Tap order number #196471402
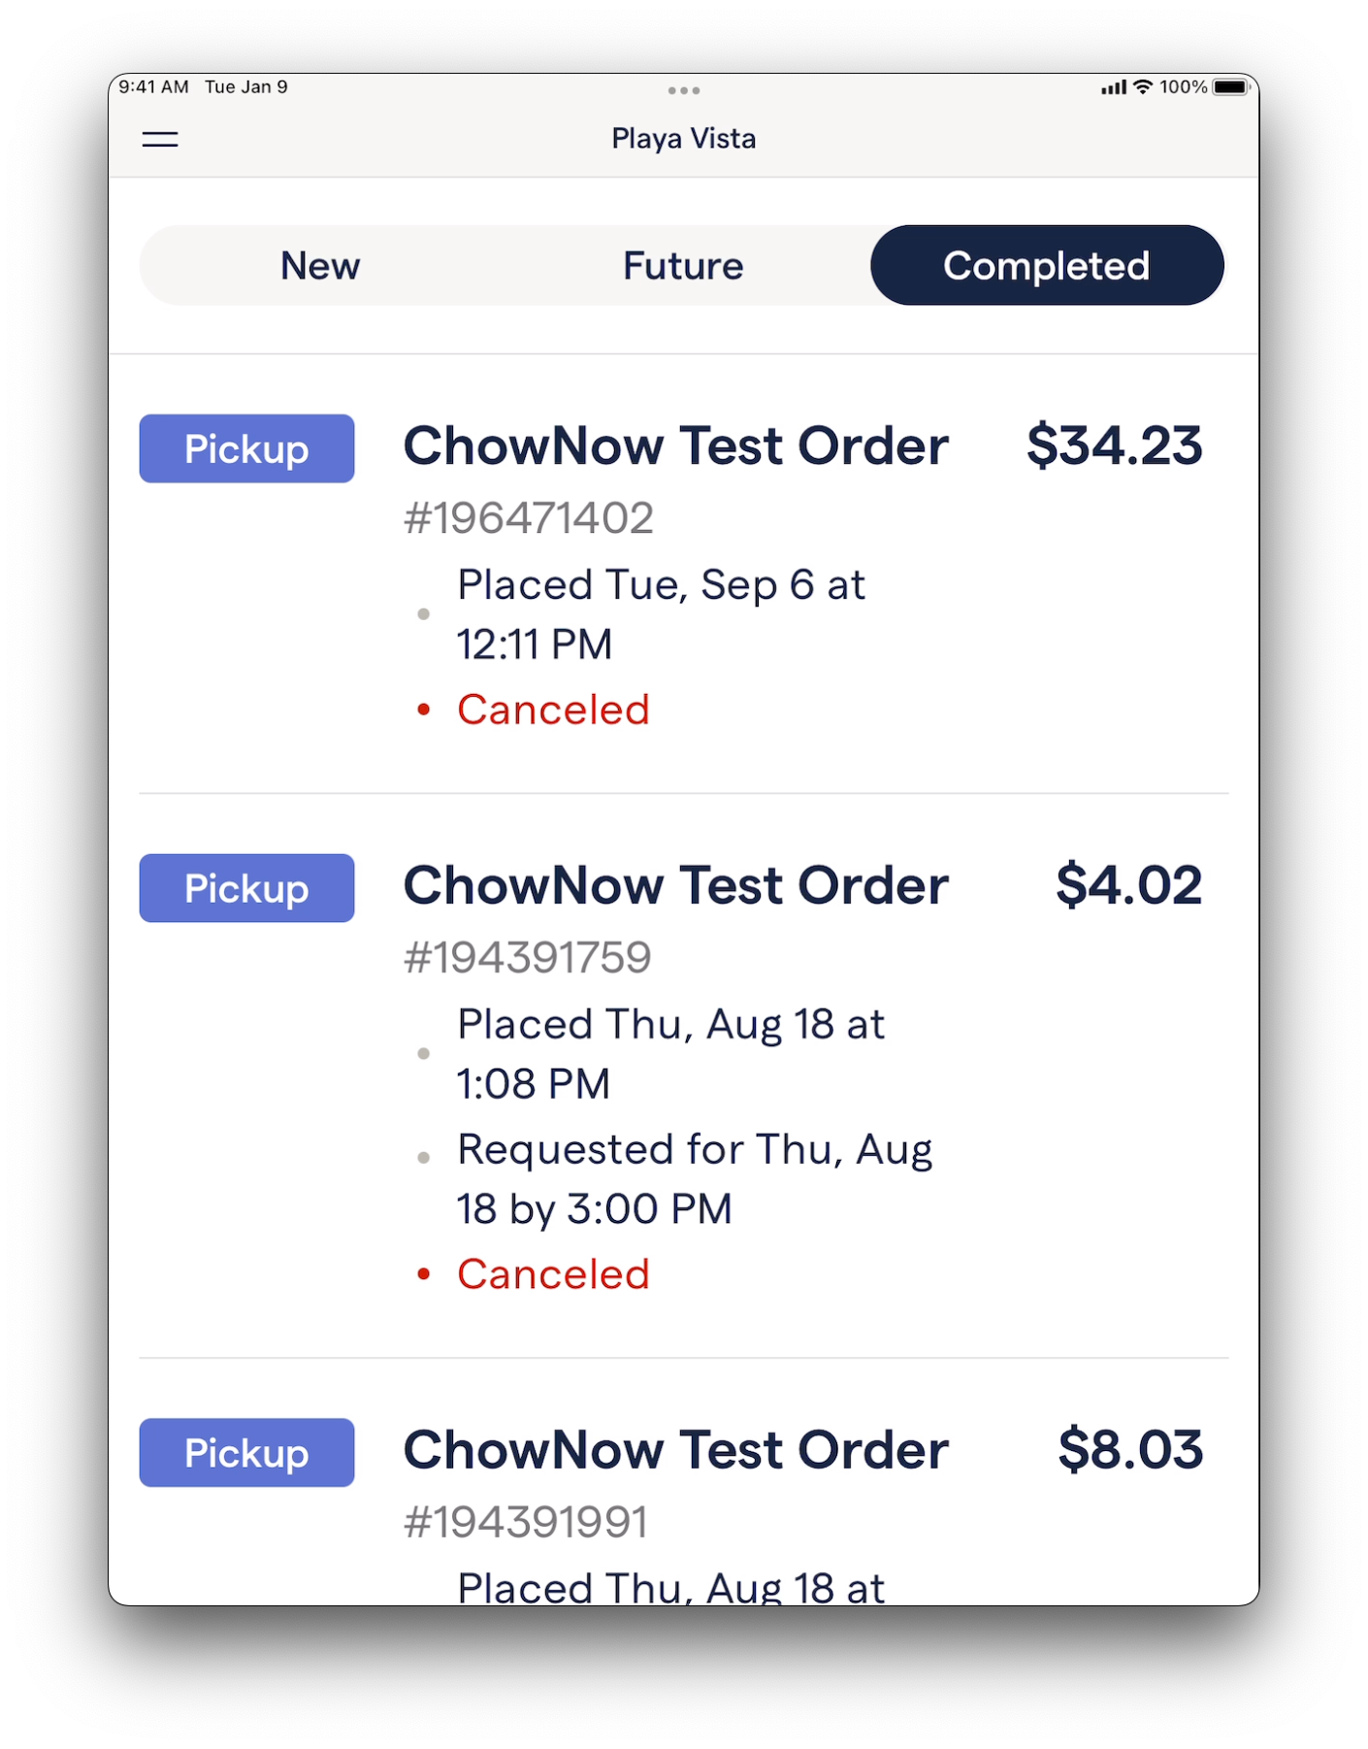This screenshot has height=1749, width=1368. 529,518
